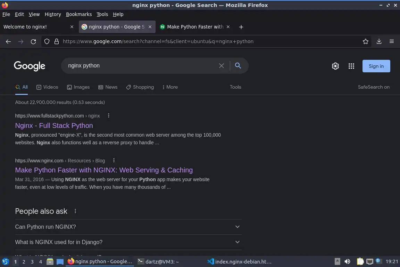Image resolution: width=400 pixels, height=267 pixels.
Task: Open the Bookmarks menu
Action: click(79, 14)
